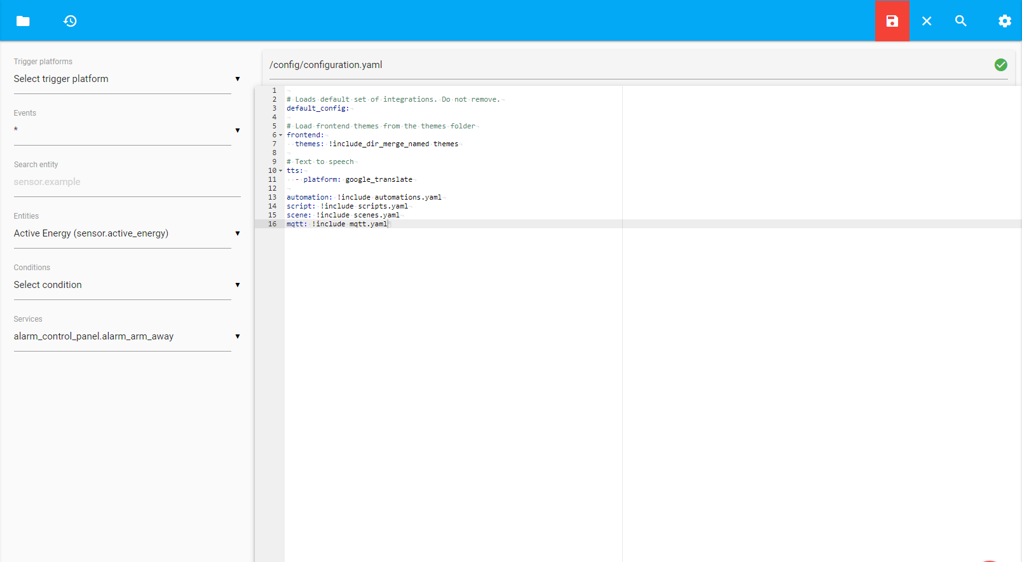Click the Text to speech comment line
The image size is (1022, 562).
click(320, 161)
